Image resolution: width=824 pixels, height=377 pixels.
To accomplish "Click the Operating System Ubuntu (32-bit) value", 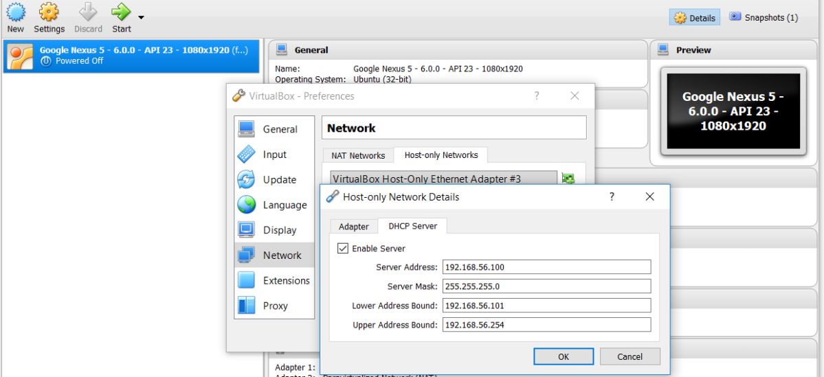I will [x=382, y=79].
